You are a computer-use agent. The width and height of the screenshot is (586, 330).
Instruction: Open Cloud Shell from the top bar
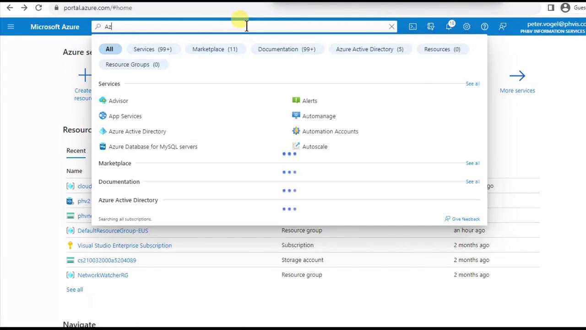412,27
